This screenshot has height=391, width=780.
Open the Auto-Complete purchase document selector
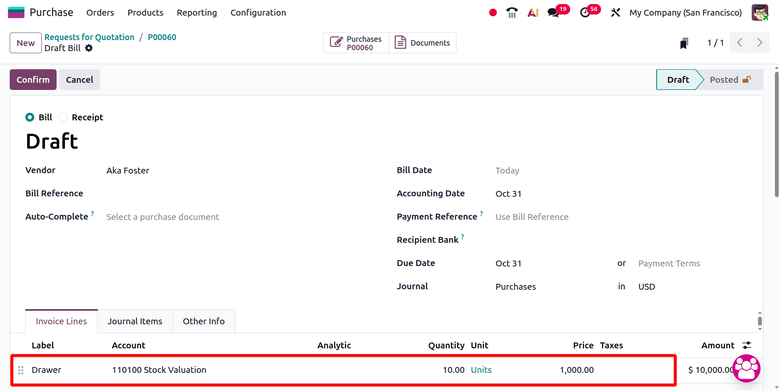[x=163, y=217]
